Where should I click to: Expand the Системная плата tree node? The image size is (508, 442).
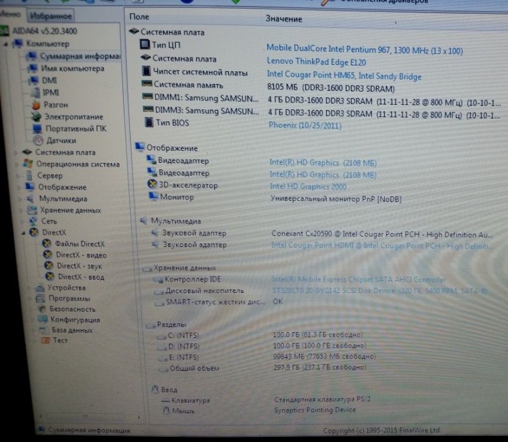(x=16, y=153)
